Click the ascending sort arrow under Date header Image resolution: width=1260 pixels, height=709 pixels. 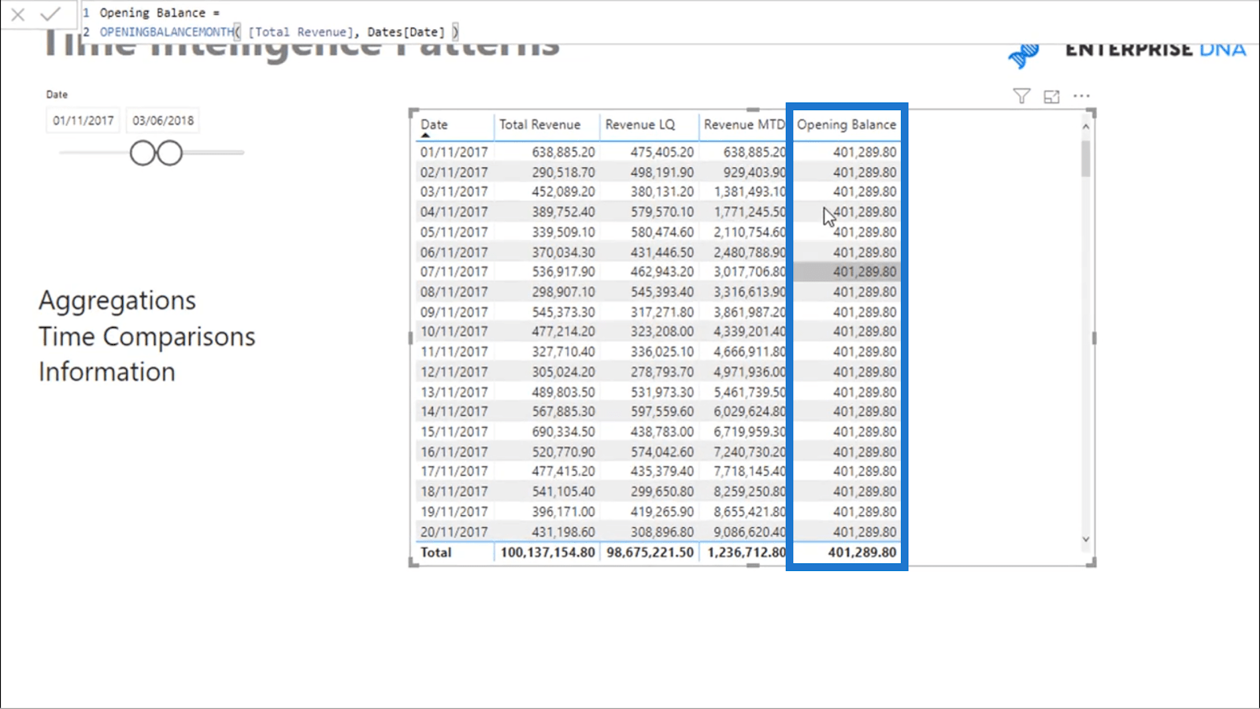[x=426, y=135]
